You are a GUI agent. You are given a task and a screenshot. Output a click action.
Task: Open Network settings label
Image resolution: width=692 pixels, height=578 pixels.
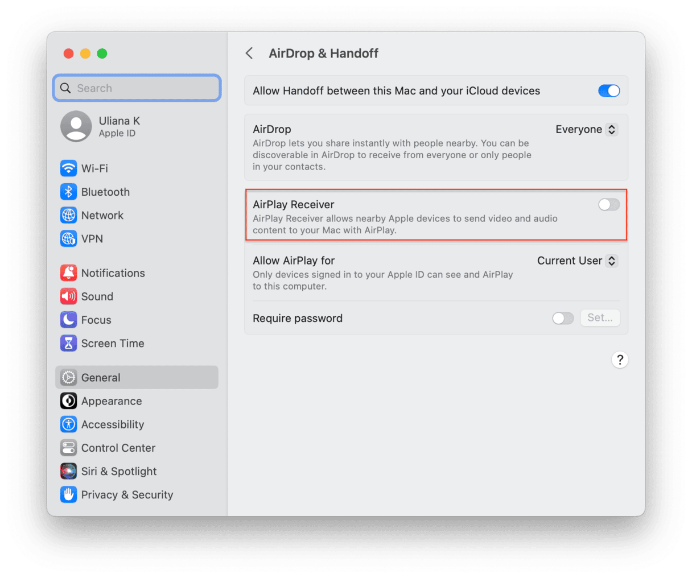tap(102, 215)
